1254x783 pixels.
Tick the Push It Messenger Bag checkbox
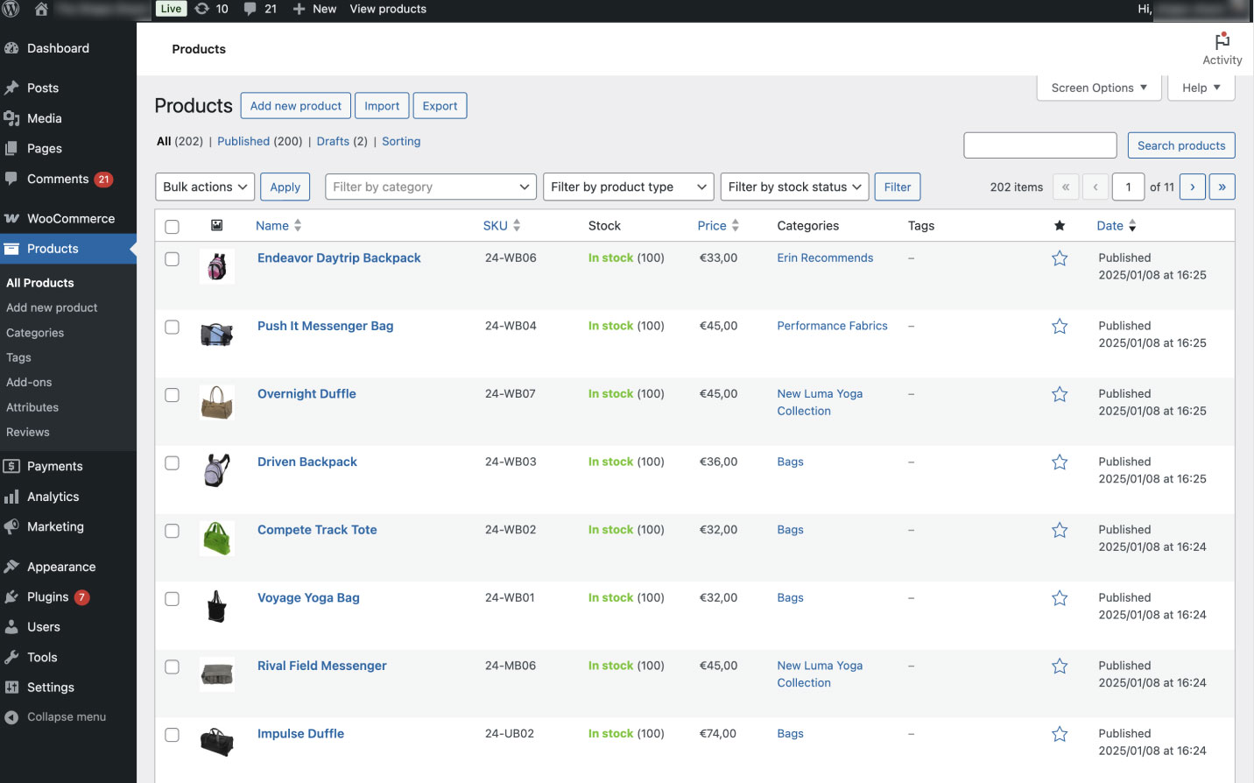(172, 327)
